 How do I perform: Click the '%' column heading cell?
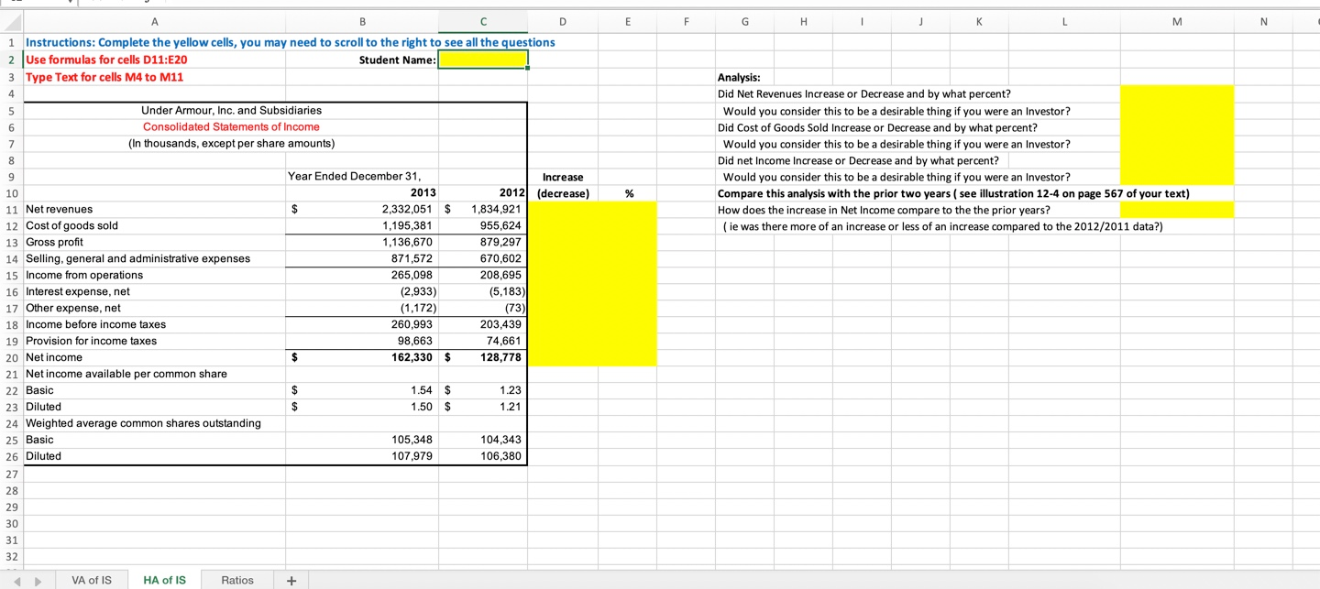point(628,192)
